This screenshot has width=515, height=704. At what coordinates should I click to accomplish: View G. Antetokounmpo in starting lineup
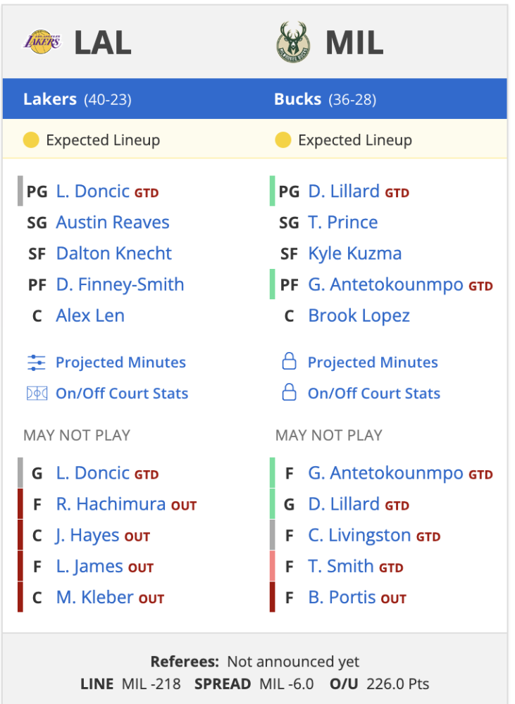(385, 284)
